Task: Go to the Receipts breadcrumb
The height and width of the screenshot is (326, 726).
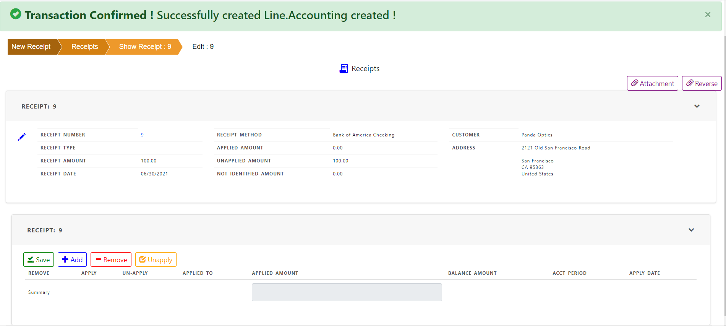Action: pyautogui.click(x=84, y=47)
